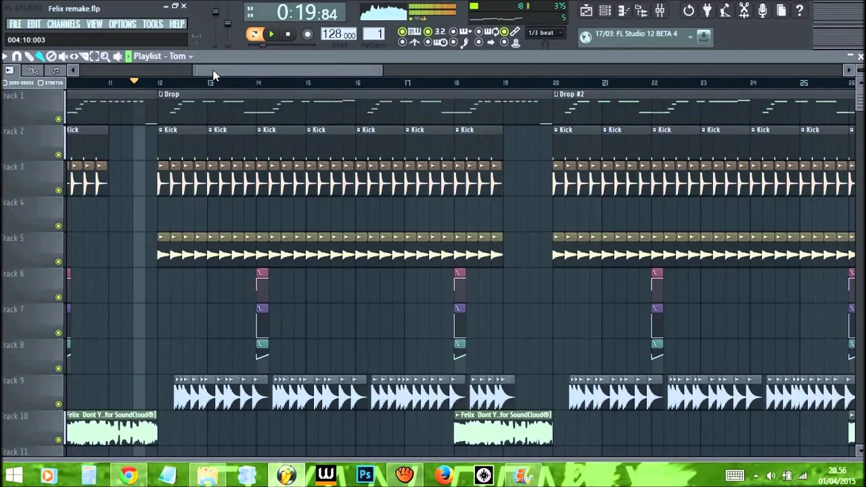The height and width of the screenshot is (487, 866).
Task: Open the project info document icon
Action: [x=781, y=11]
